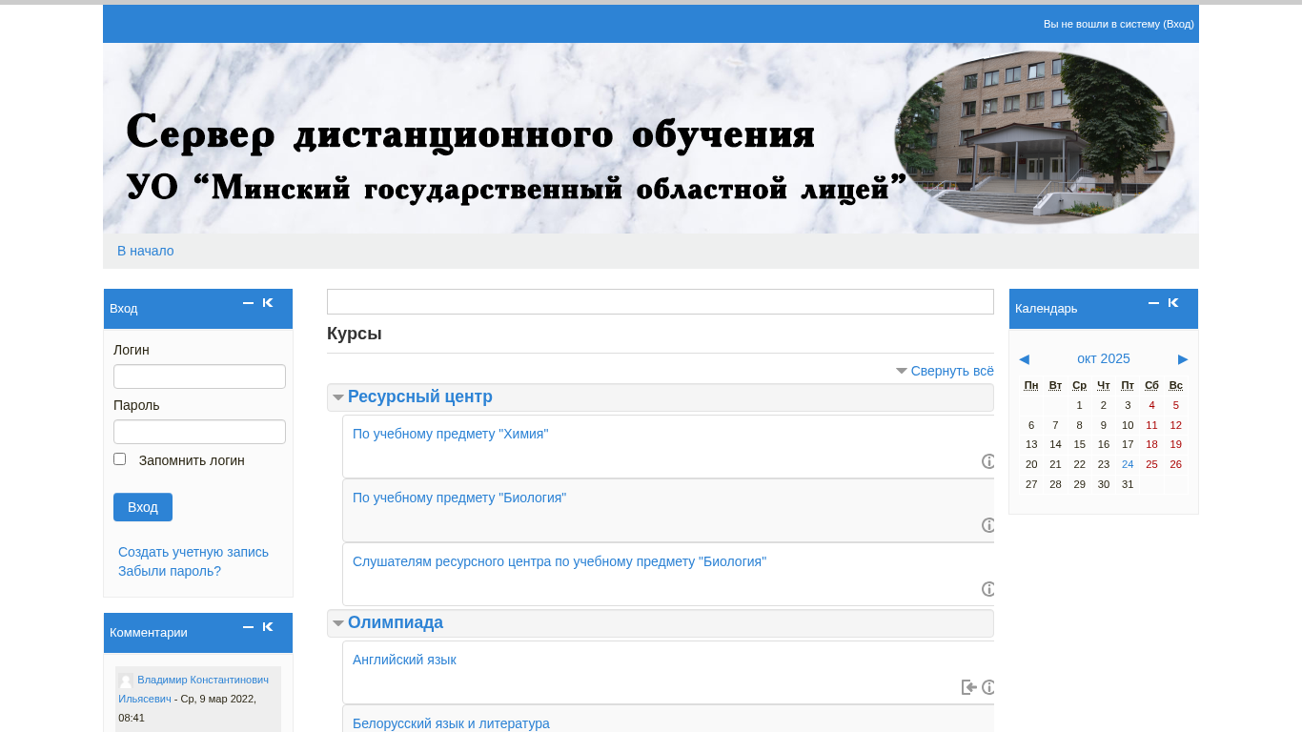Dock the Вход block to the side
Image resolution: width=1302 pixels, height=732 pixels.
pos(268,303)
